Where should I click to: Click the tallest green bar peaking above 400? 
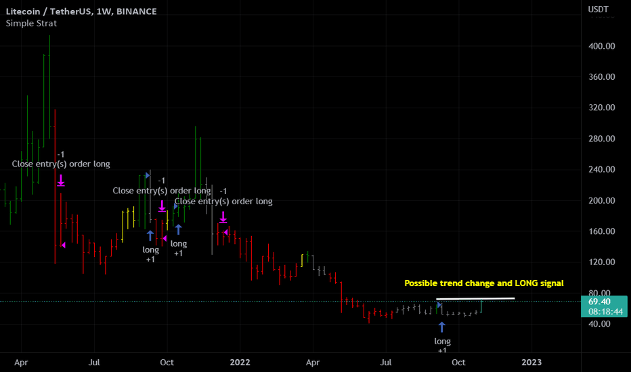click(x=49, y=87)
